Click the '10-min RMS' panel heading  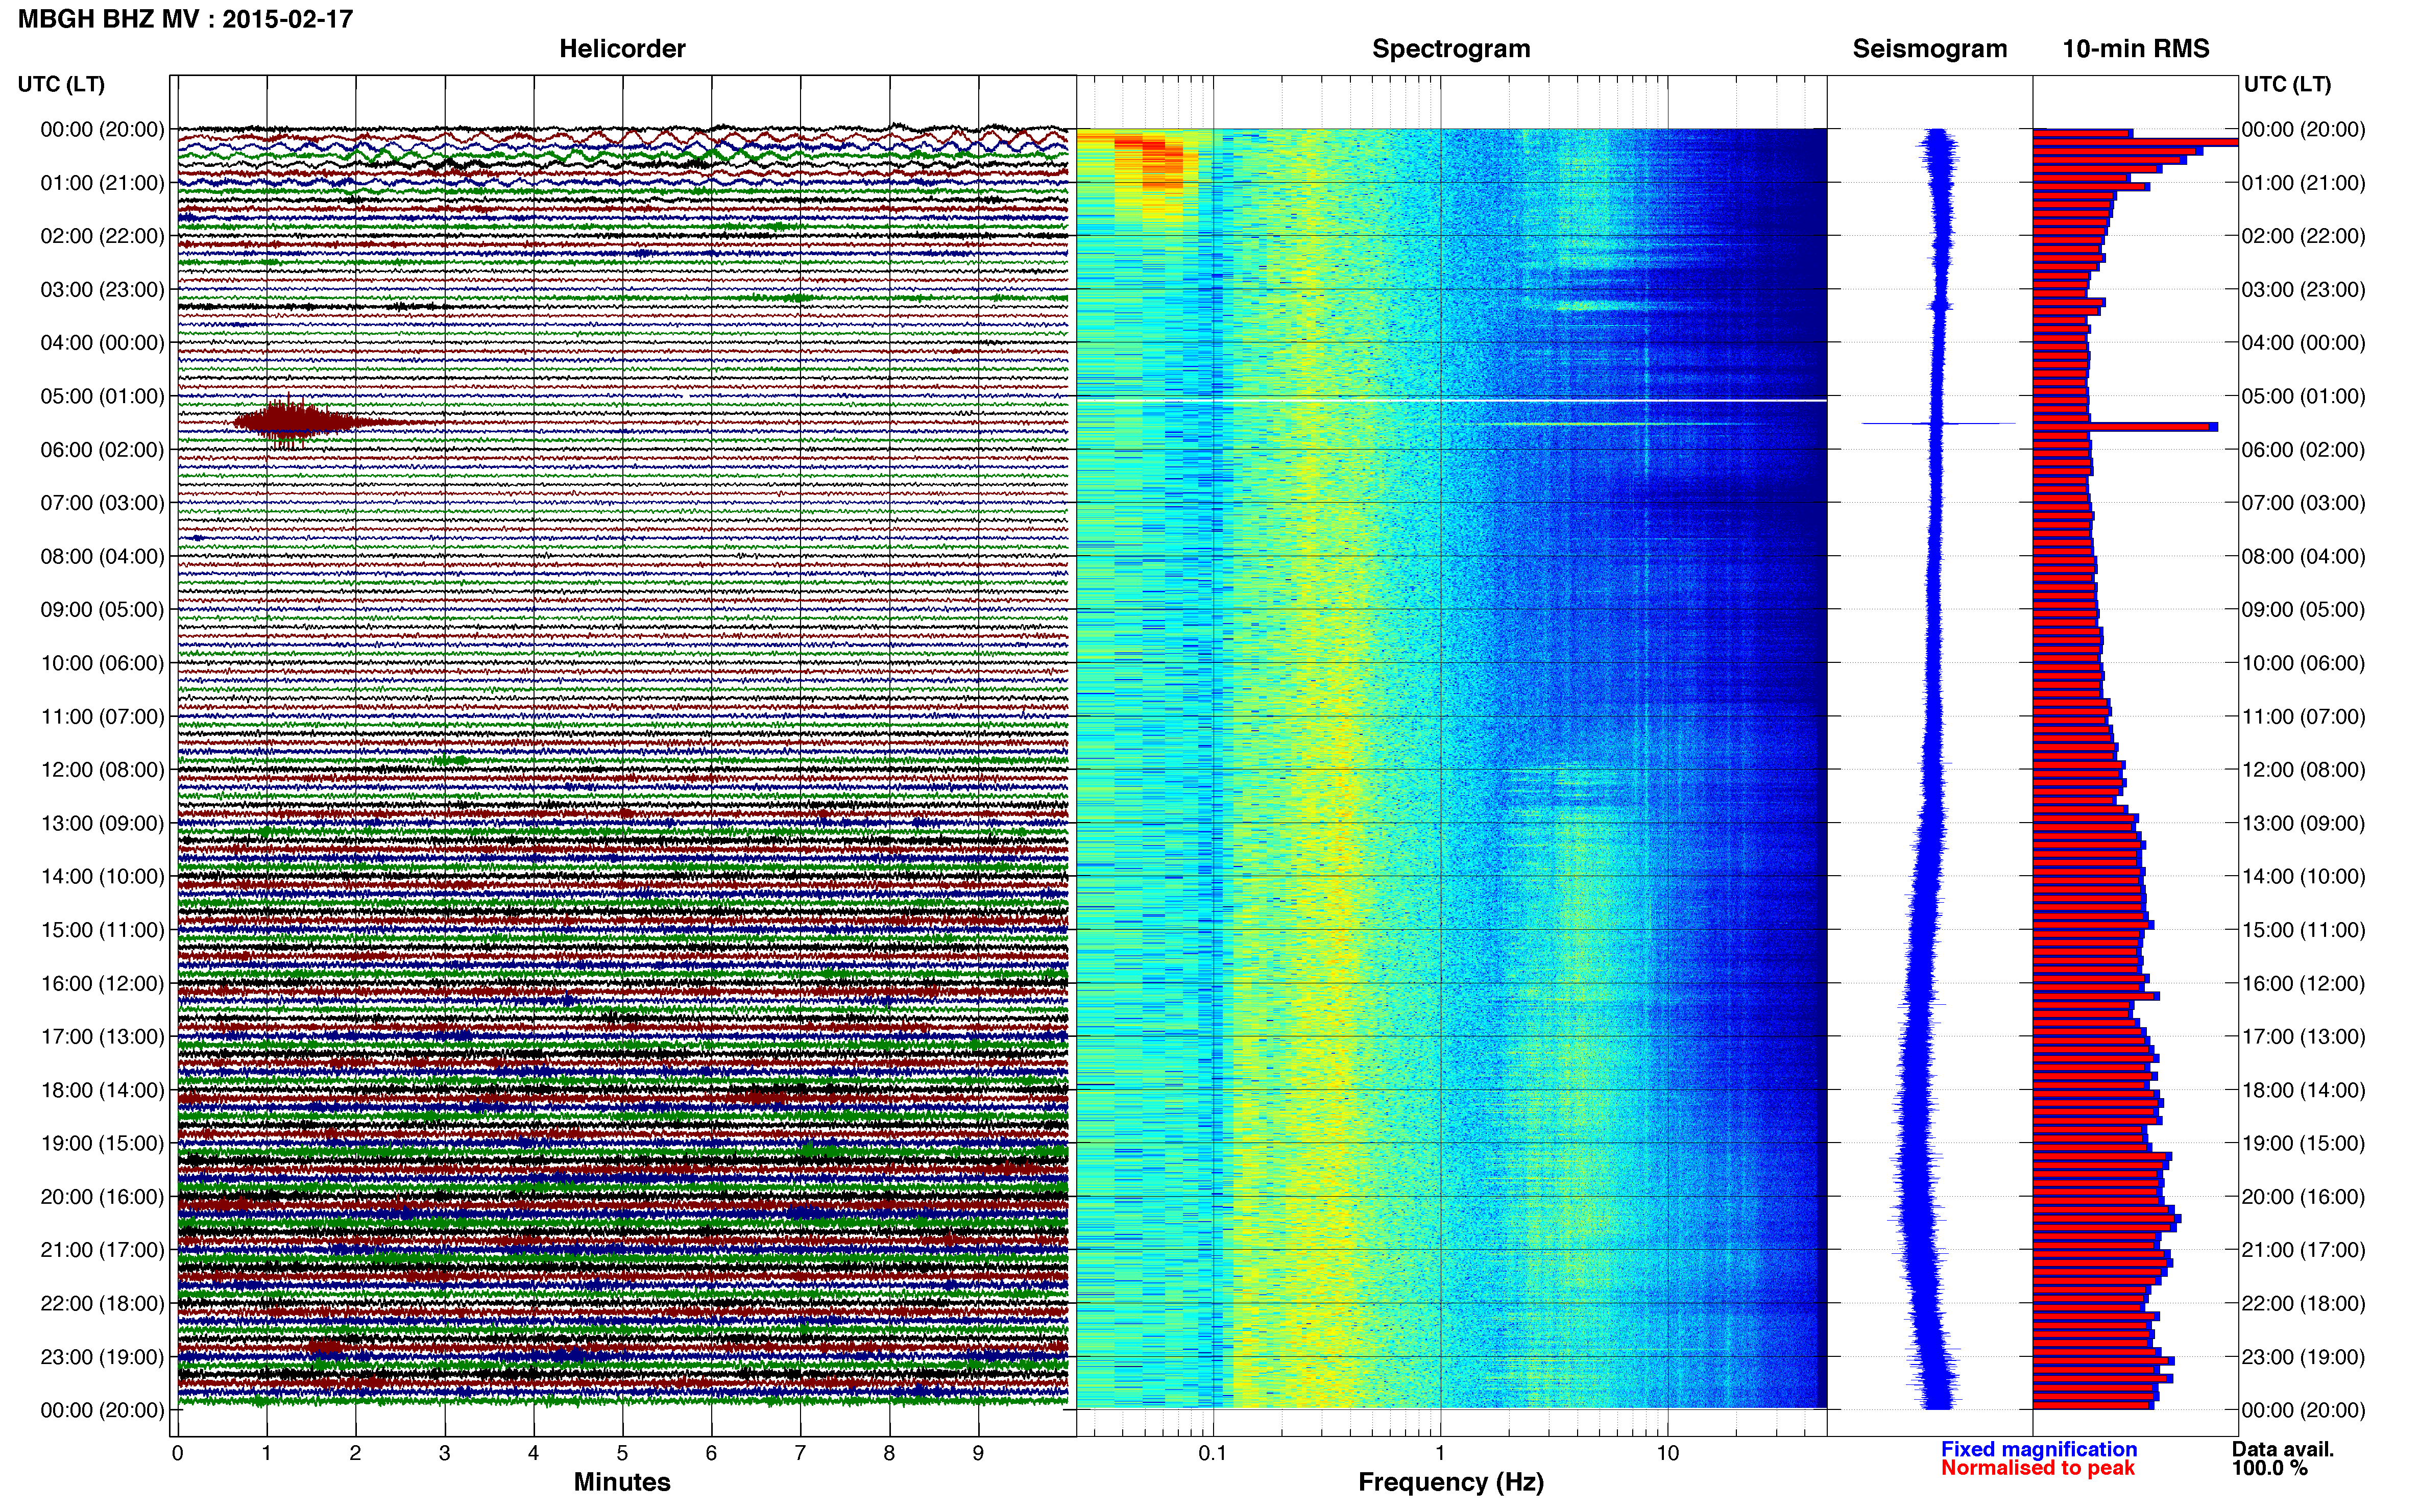pyautogui.click(x=2136, y=49)
